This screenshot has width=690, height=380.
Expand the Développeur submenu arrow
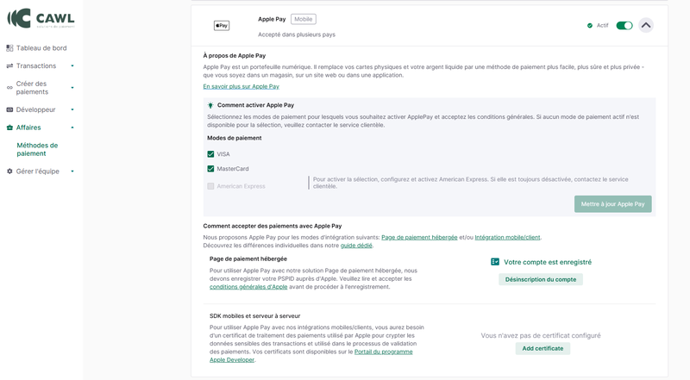click(72, 109)
